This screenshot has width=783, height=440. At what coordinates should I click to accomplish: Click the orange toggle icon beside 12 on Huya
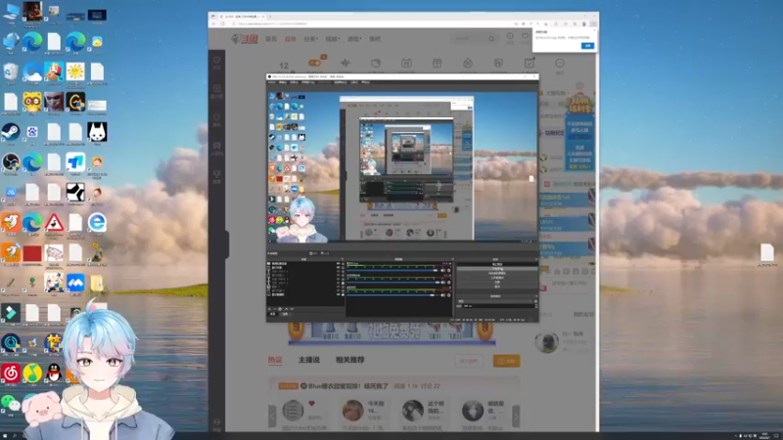315,63
